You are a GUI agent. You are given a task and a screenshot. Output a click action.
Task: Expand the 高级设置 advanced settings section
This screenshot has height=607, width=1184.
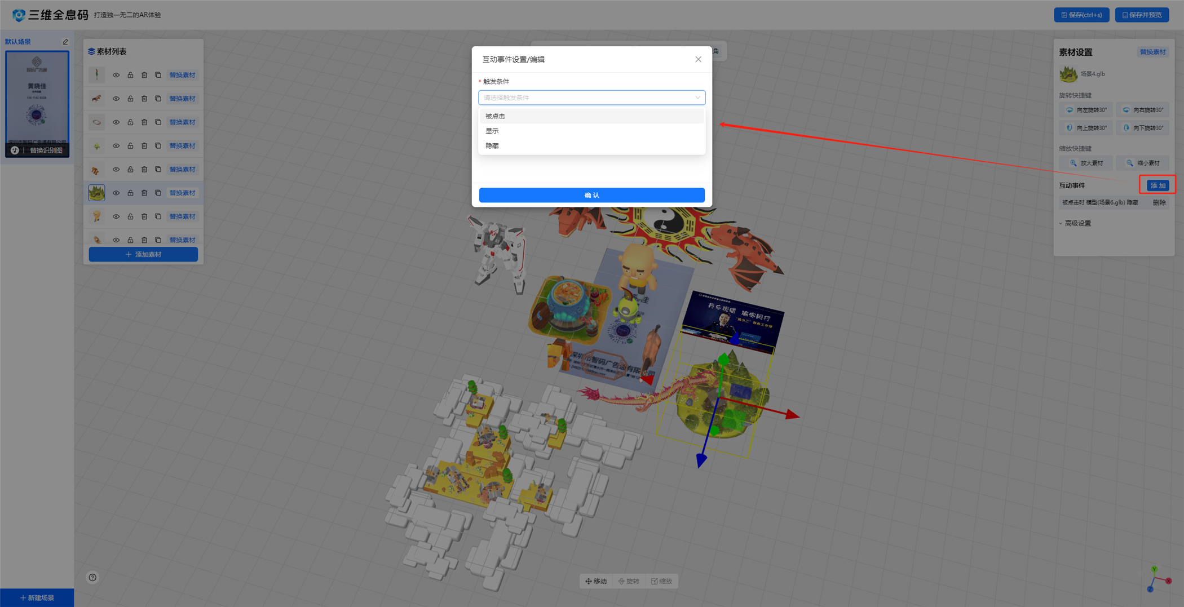pos(1077,223)
